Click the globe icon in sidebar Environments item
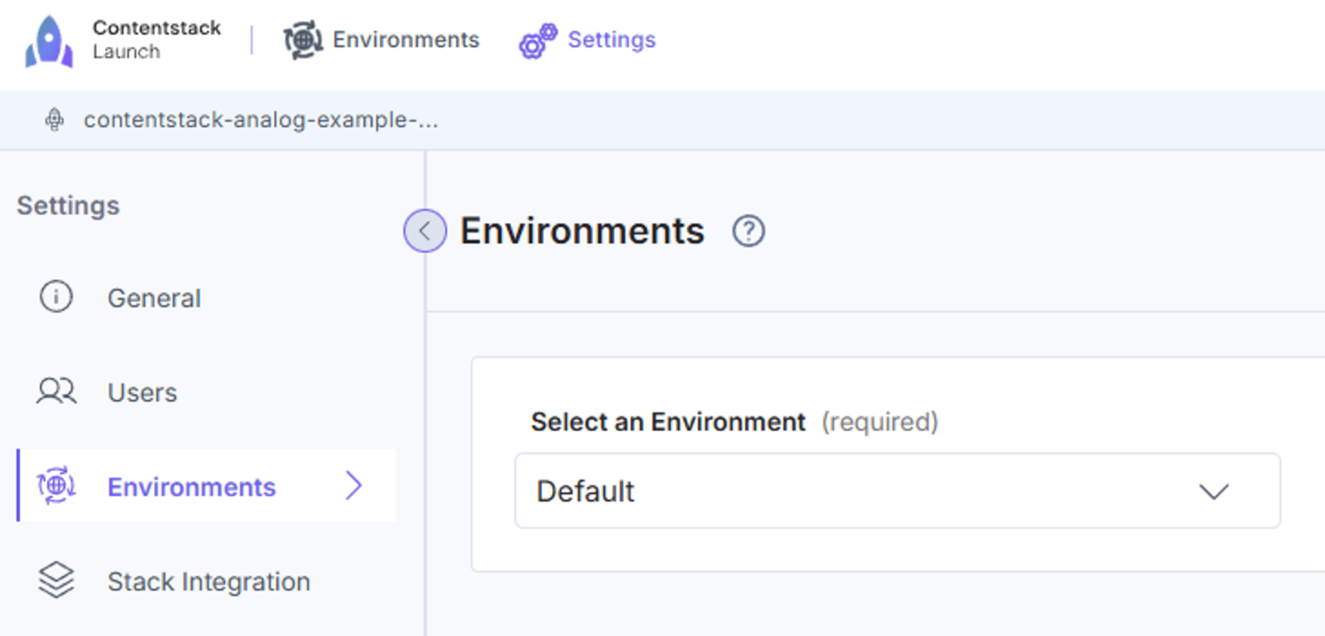The image size is (1325, 636). coord(56,486)
